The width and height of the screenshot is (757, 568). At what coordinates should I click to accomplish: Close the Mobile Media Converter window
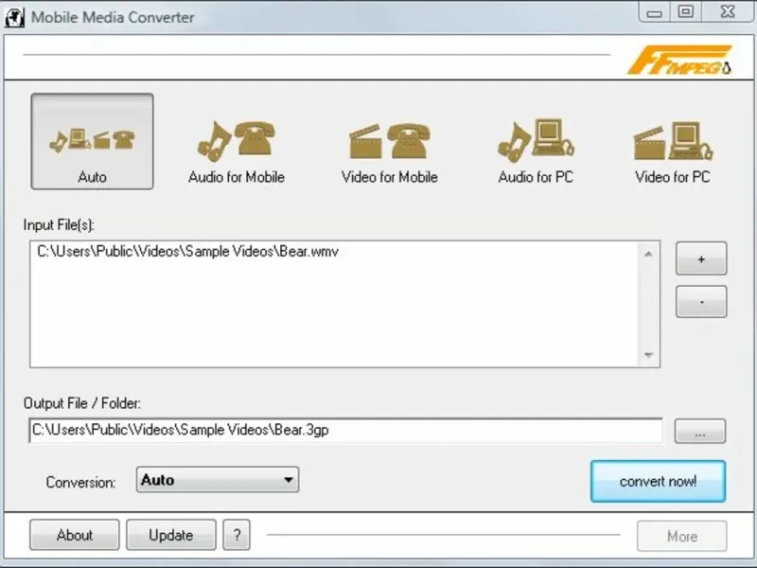click(728, 11)
